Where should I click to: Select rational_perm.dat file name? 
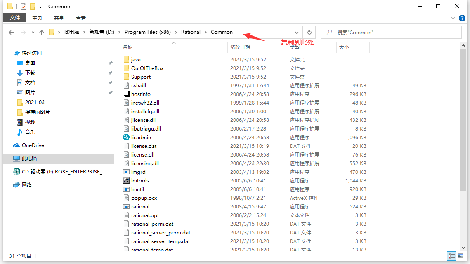152,224
